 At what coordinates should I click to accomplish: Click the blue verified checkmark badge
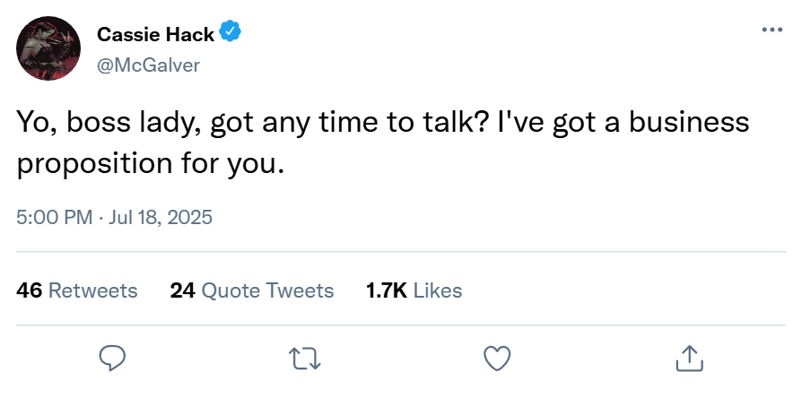coord(231,34)
